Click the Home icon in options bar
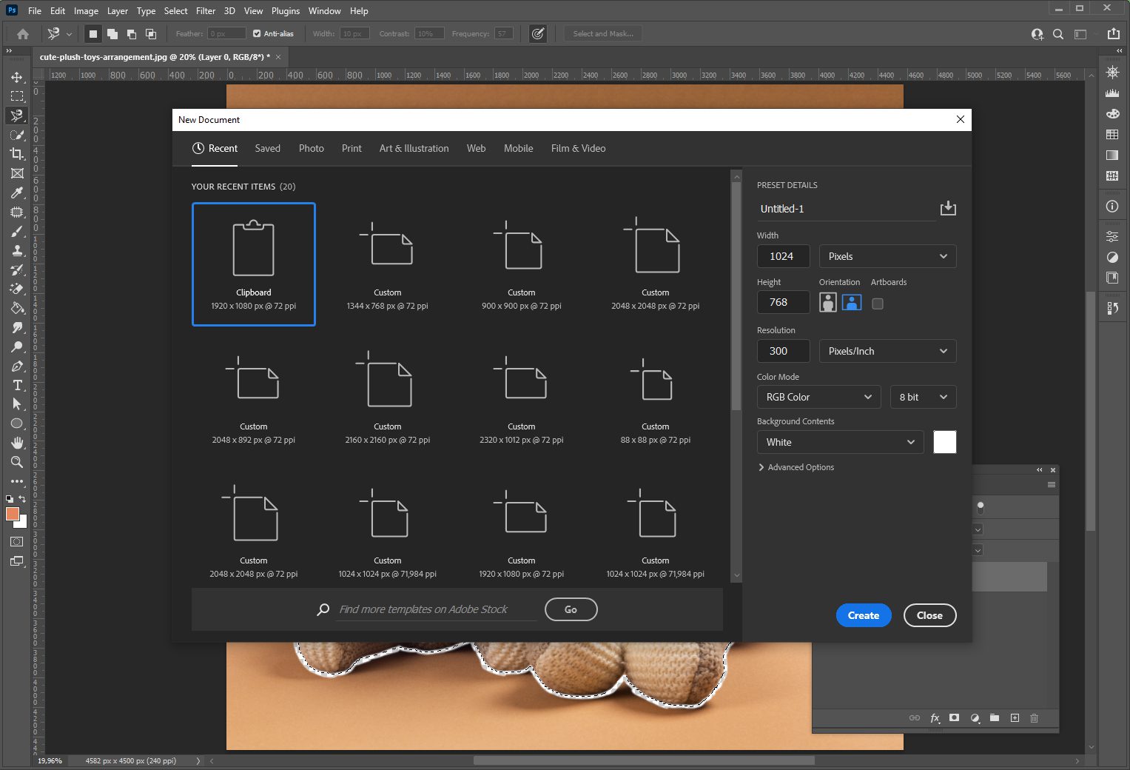 [23, 33]
